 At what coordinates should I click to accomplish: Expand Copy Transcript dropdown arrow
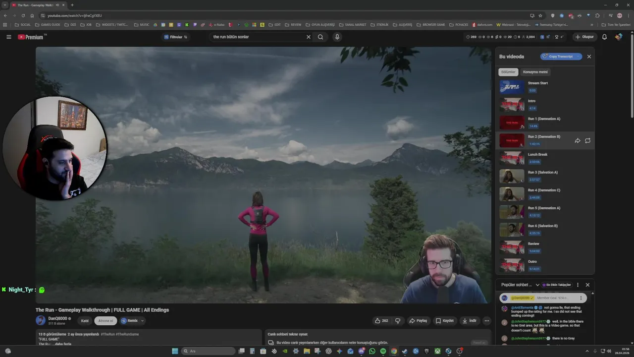click(578, 57)
